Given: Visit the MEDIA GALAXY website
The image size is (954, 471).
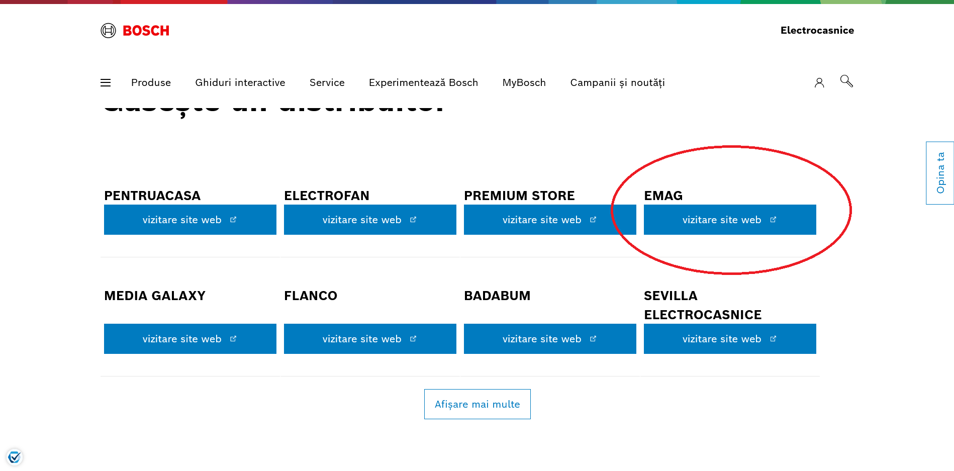Looking at the screenshot, I should coord(189,339).
